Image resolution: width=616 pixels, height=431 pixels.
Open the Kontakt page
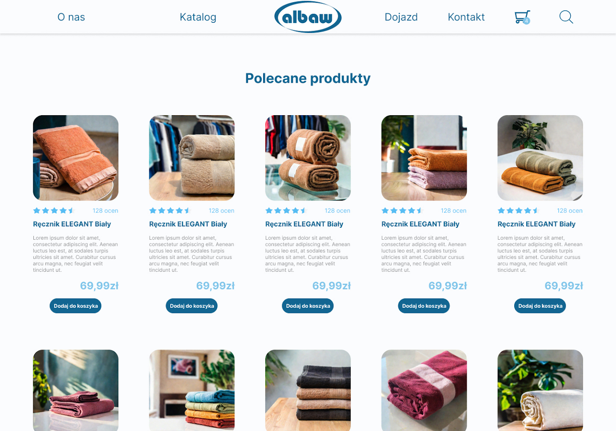[x=466, y=17]
